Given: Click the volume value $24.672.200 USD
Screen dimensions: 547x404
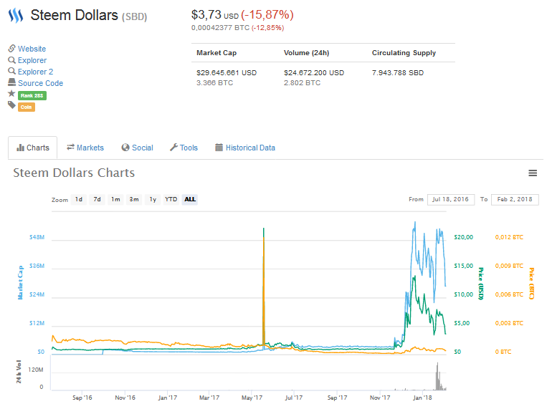Looking at the screenshot, I should [x=314, y=73].
